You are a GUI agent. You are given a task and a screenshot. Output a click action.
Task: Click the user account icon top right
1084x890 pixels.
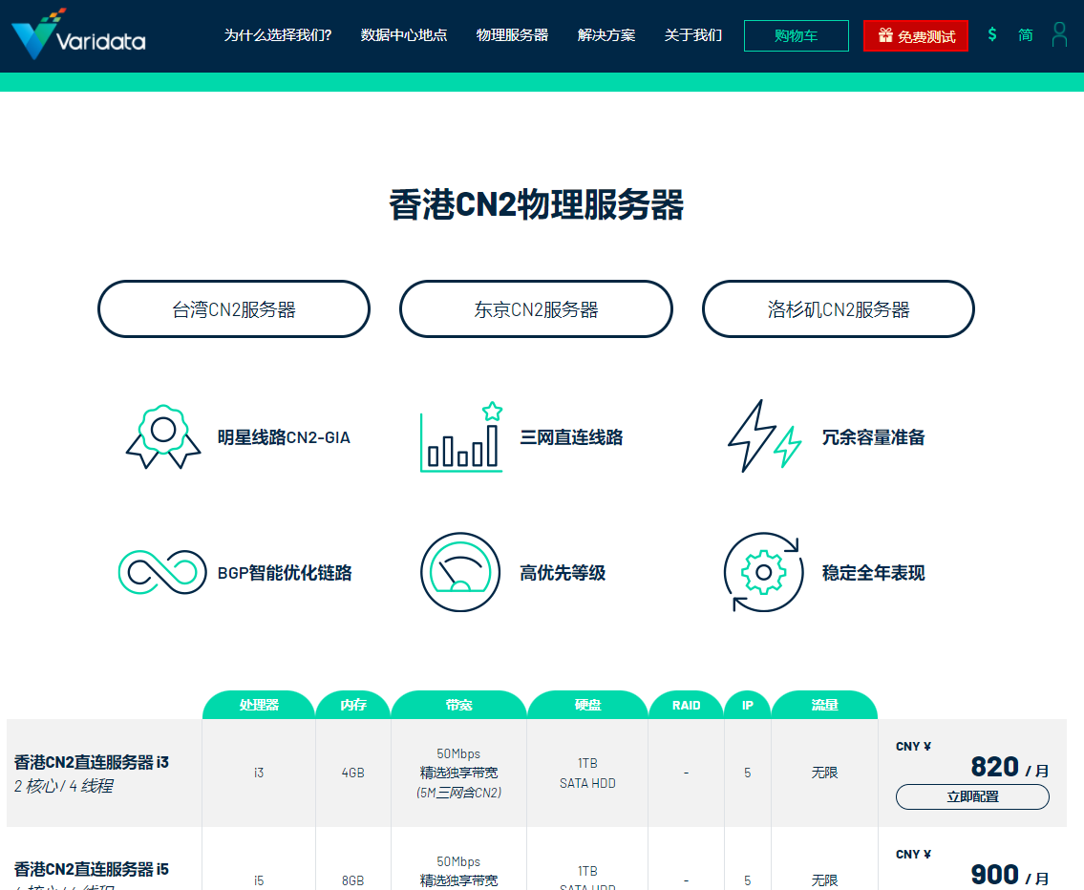point(1059,34)
